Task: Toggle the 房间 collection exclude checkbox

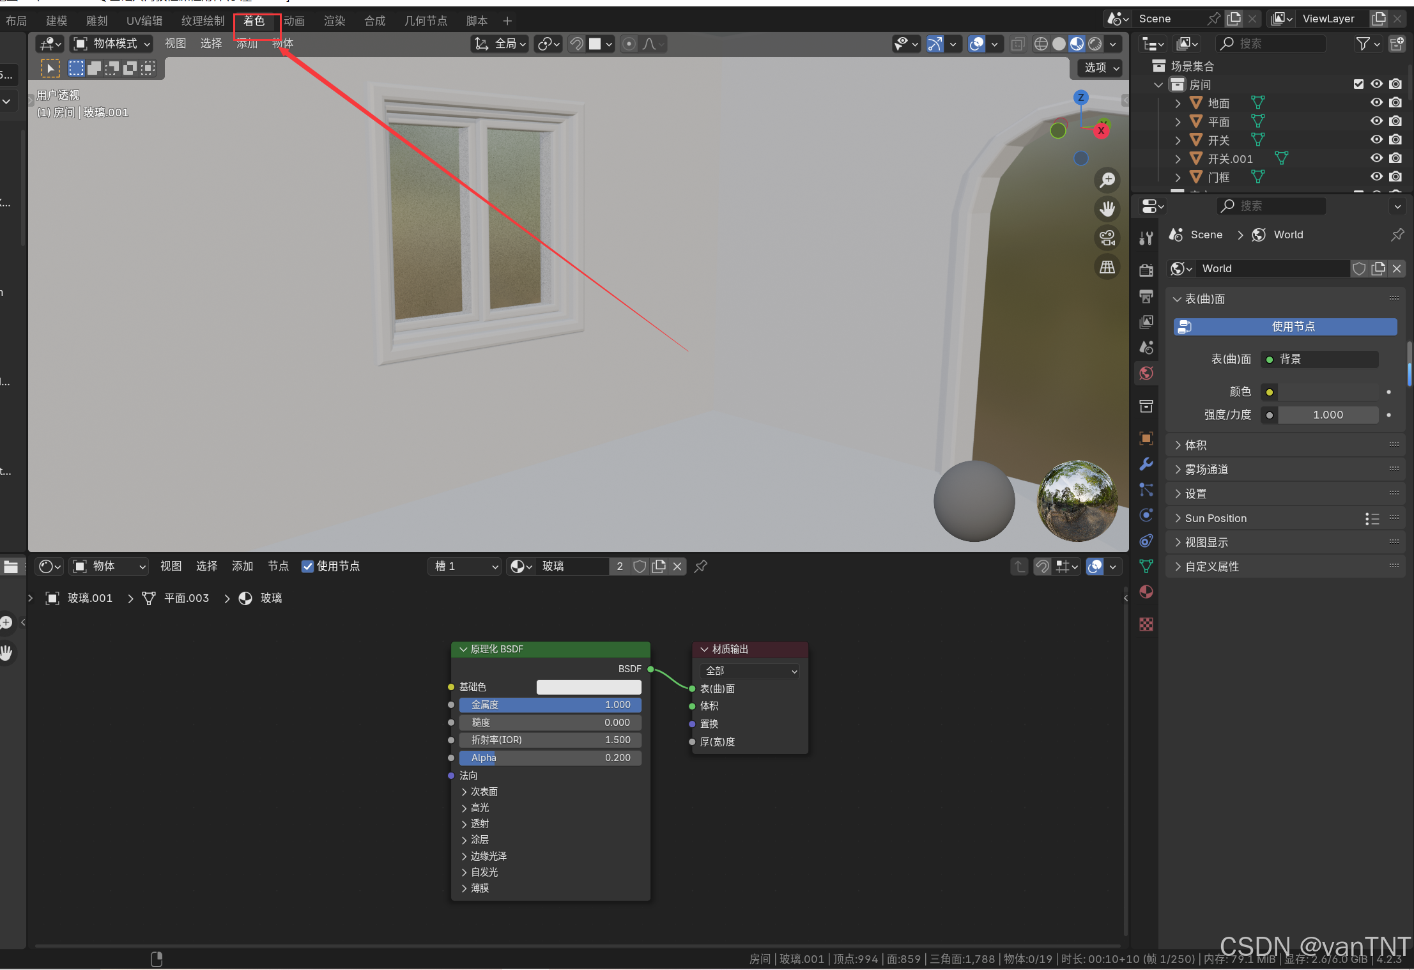Action: (1358, 84)
